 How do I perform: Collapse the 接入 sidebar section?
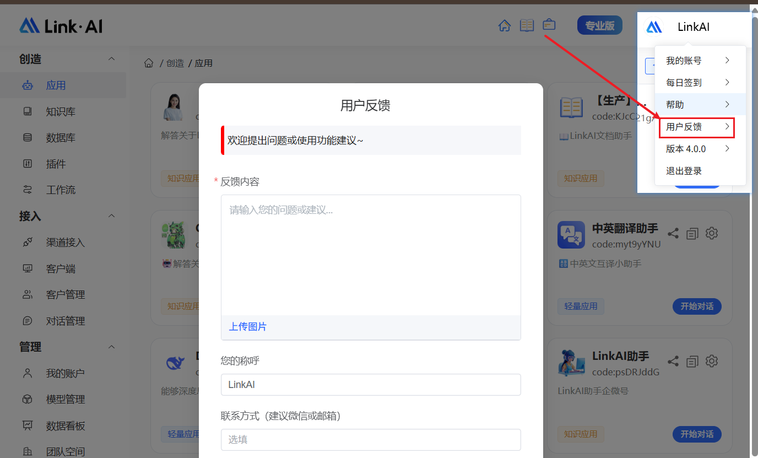pos(111,216)
